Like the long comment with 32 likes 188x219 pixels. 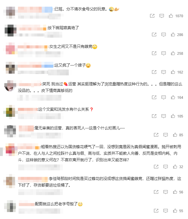tap(175, 167)
